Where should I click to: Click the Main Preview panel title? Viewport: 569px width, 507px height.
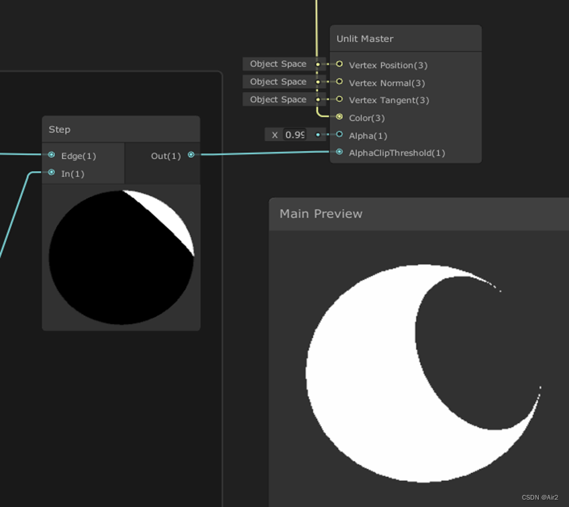point(321,214)
